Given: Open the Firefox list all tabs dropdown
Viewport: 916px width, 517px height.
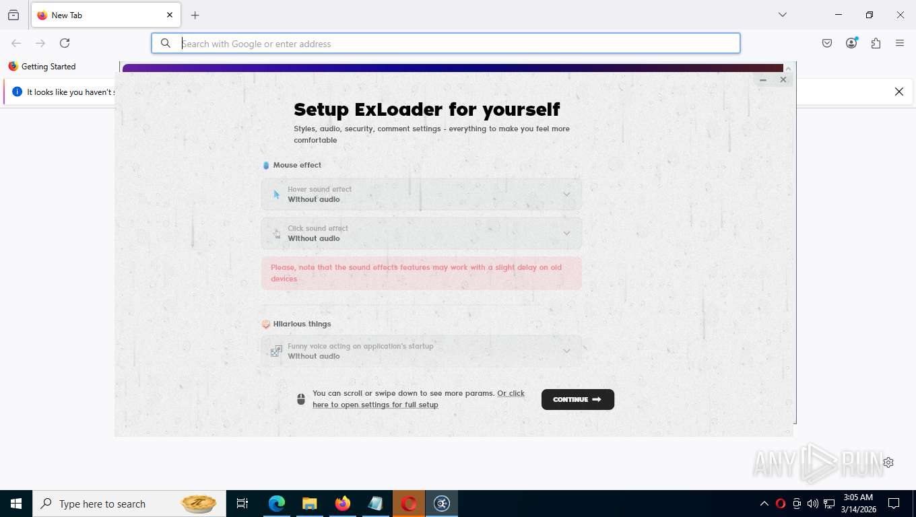Looking at the screenshot, I should point(782,15).
